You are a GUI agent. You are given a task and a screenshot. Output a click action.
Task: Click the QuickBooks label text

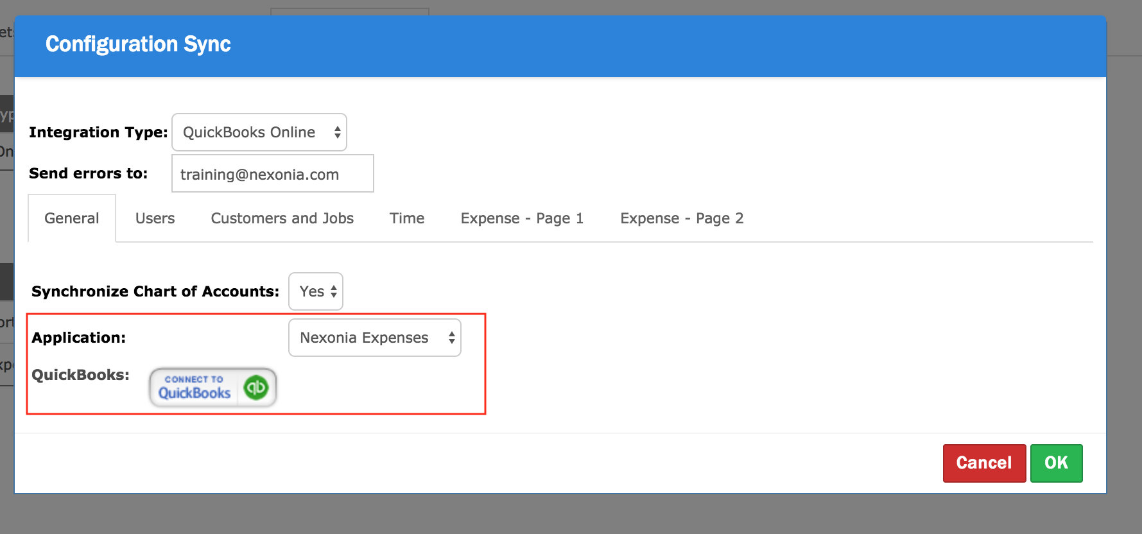80,375
